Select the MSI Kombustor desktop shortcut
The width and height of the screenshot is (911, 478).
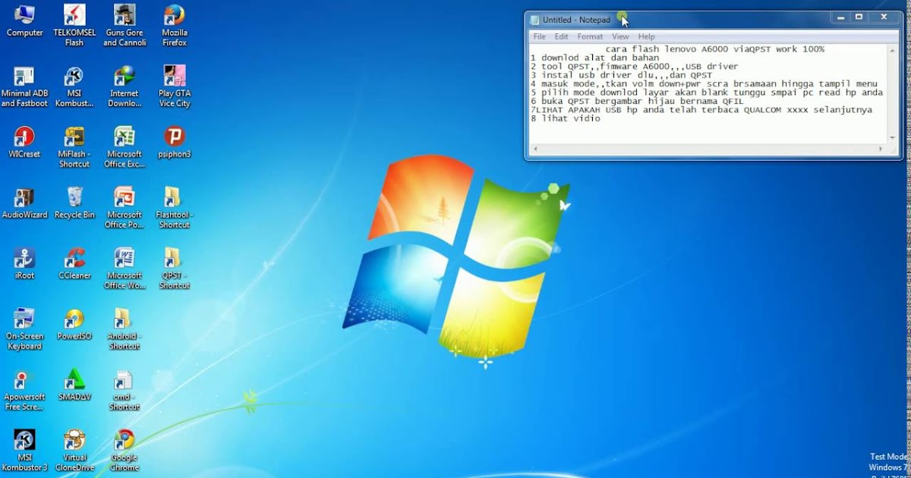pyautogui.click(x=74, y=86)
